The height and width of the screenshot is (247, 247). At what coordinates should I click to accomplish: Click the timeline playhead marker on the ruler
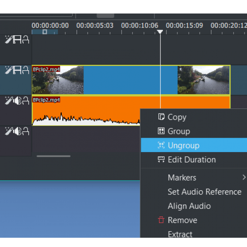tap(160, 32)
